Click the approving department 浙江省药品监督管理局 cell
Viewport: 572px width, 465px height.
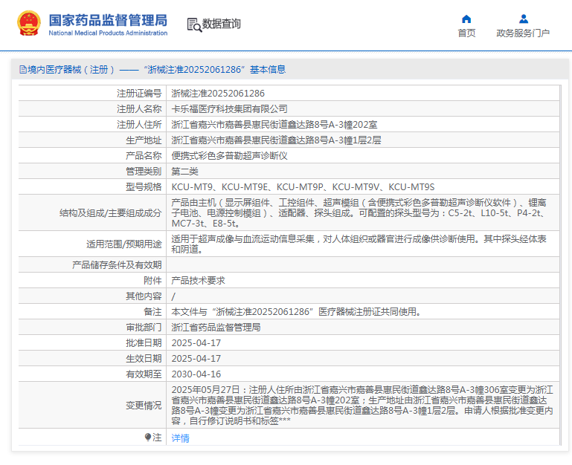(216, 328)
